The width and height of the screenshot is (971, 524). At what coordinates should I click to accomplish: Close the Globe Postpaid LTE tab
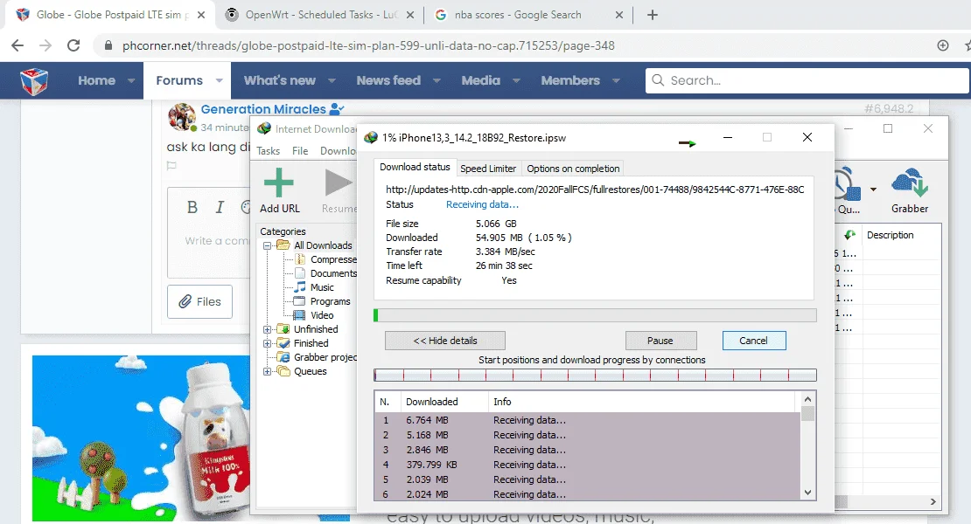click(x=201, y=15)
